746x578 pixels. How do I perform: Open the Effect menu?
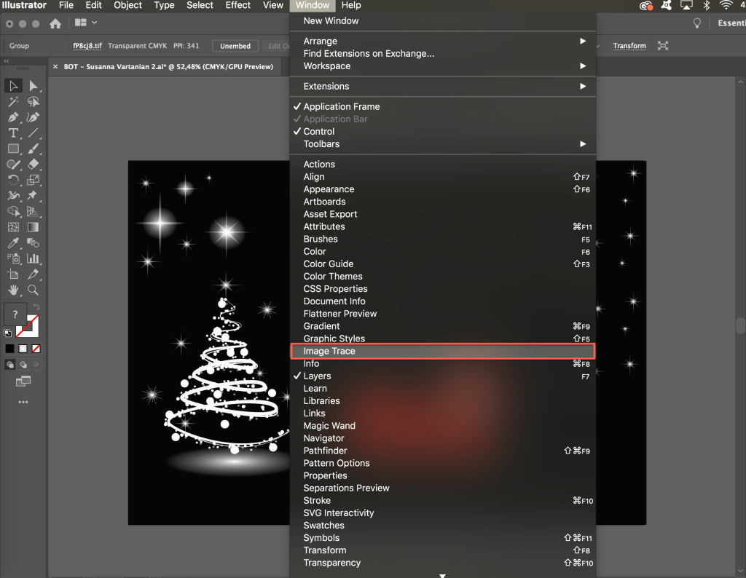[x=237, y=5]
